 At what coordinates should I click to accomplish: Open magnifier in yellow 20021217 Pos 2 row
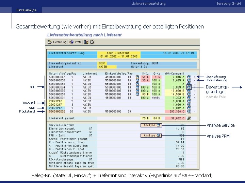click(189, 101)
